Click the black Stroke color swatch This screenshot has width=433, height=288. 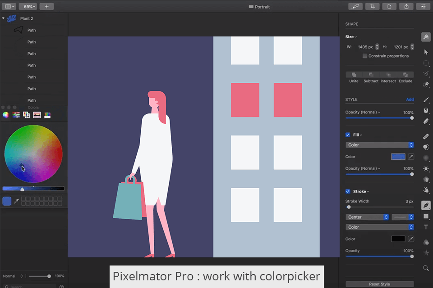pos(398,239)
